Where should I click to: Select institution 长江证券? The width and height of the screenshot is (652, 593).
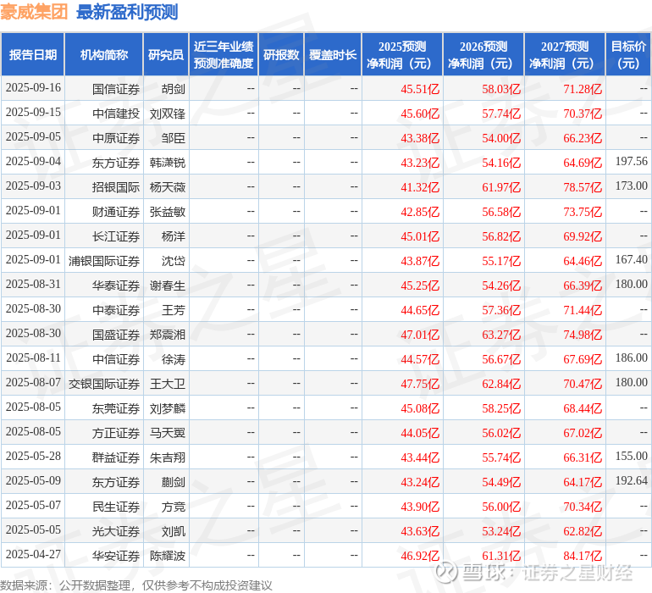tap(116, 236)
